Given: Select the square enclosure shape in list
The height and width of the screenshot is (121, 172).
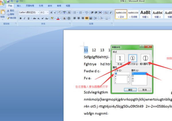Looking at the screenshot, I should [x=133, y=76].
